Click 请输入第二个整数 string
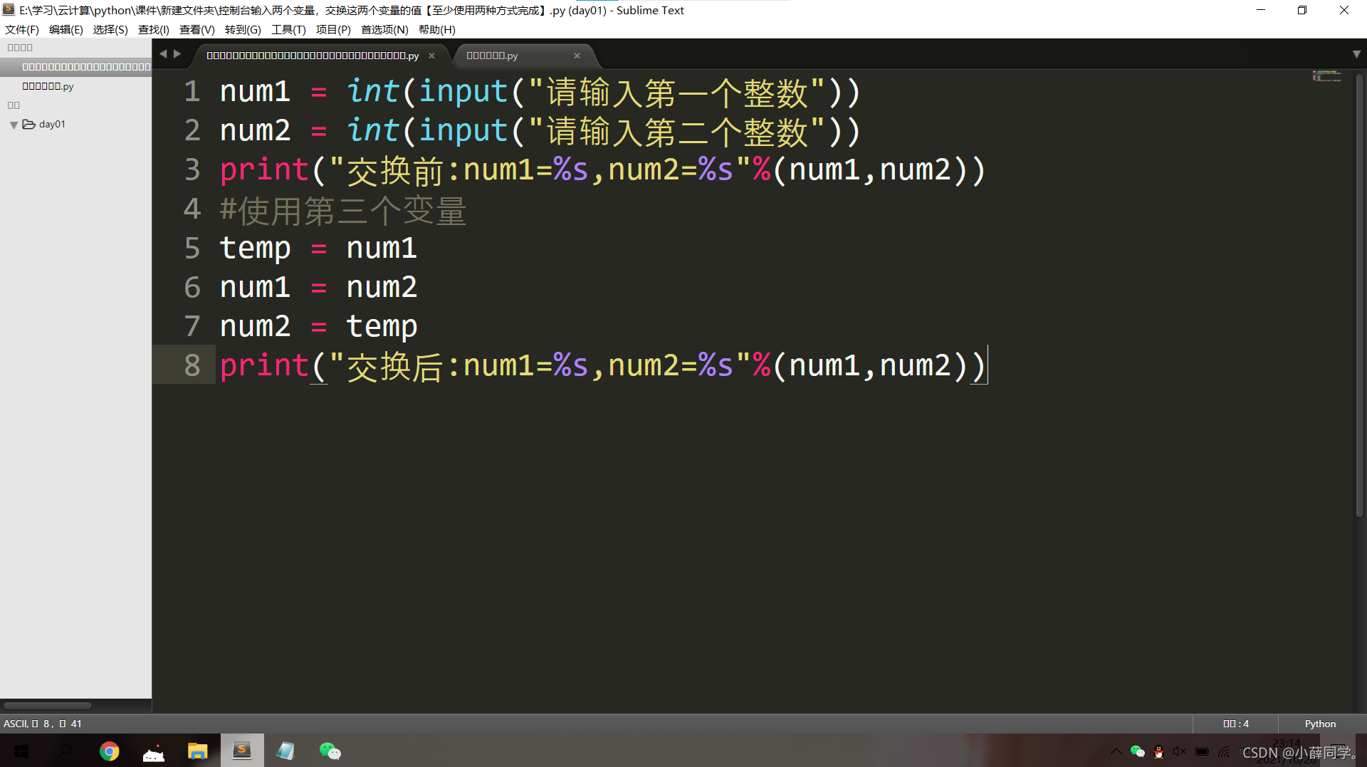This screenshot has height=767, width=1367. pyautogui.click(x=676, y=132)
